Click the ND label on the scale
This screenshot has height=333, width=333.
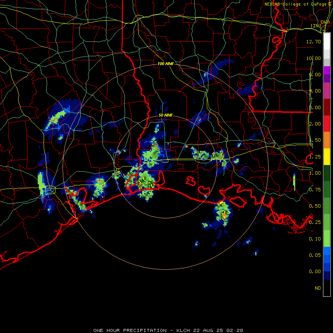click(x=318, y=288)
